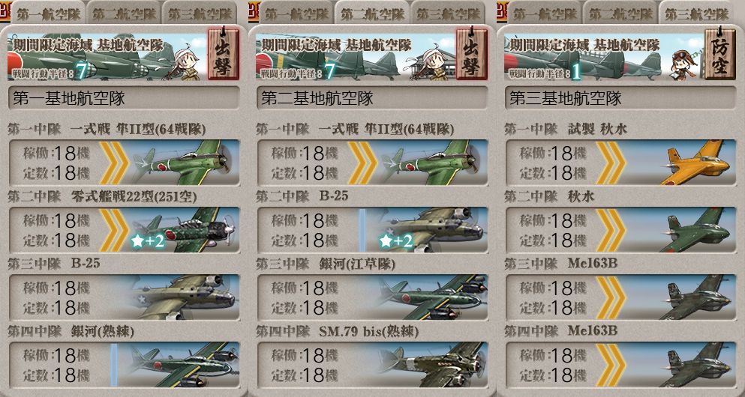
Task: Select 試製 秋水 orange plane slot
Action: (x=621, y=163)
